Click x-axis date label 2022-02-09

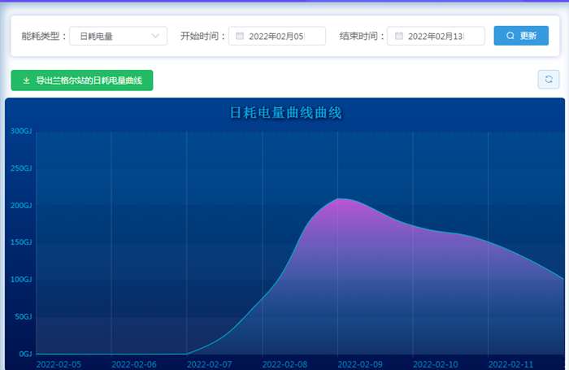tap(360, 364)
